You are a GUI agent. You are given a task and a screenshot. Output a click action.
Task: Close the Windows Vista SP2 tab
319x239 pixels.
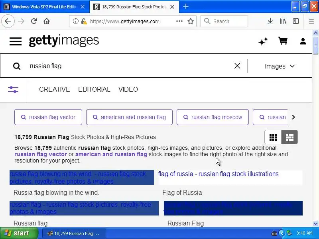point(83,7)
